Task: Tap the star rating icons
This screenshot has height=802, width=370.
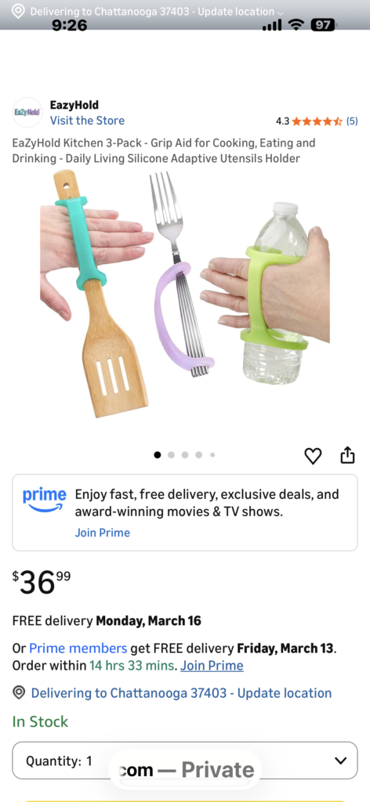Action: [x=317, y=121]
